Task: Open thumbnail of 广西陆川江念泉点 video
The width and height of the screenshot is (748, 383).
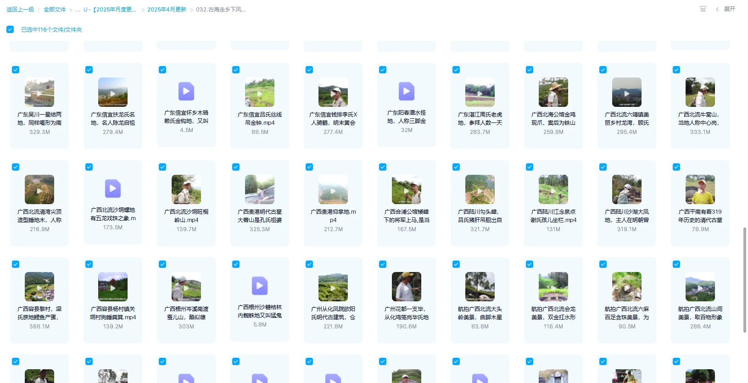Action: 553,189
